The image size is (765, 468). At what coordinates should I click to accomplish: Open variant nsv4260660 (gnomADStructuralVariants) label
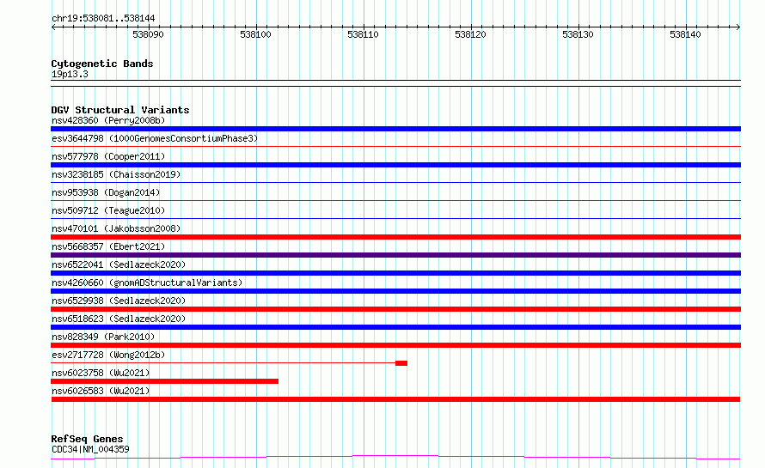pyautogui.click(x=147, y=283)
